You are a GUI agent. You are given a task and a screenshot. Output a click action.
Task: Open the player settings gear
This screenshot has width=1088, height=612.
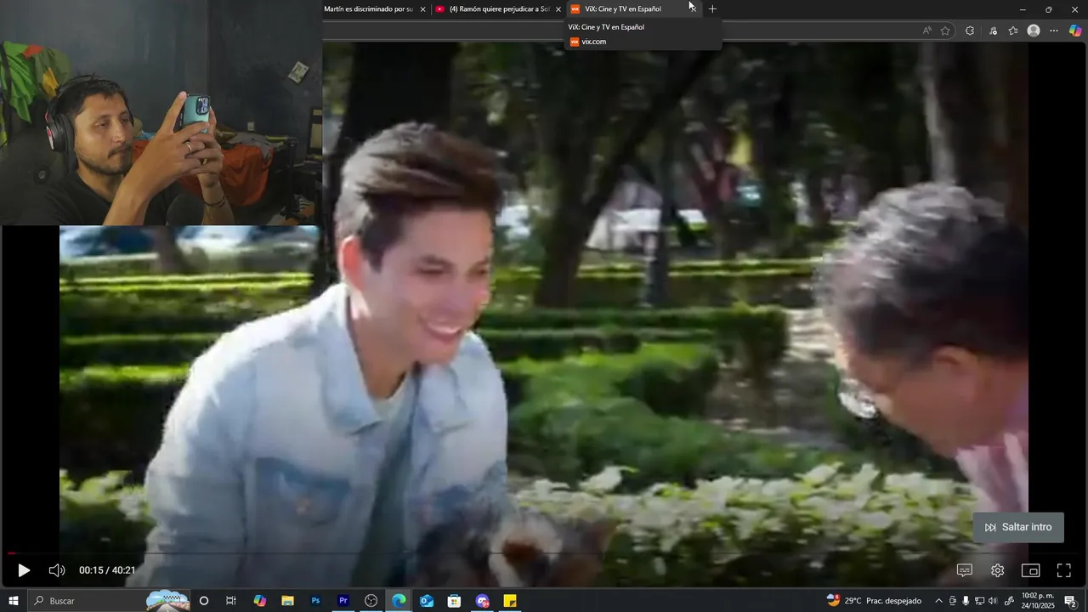(998, 570)
